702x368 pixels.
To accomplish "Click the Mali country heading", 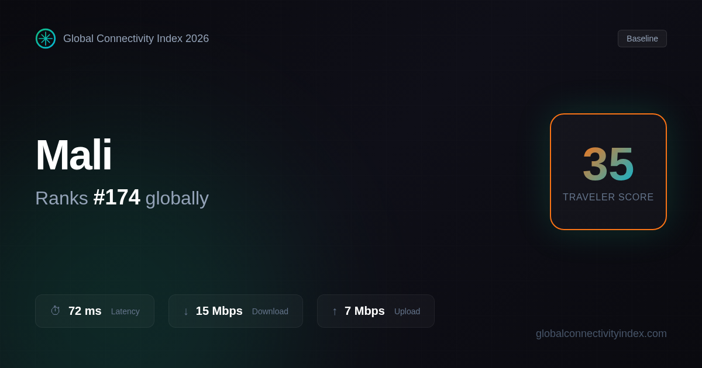I will [x=74, y=155].
